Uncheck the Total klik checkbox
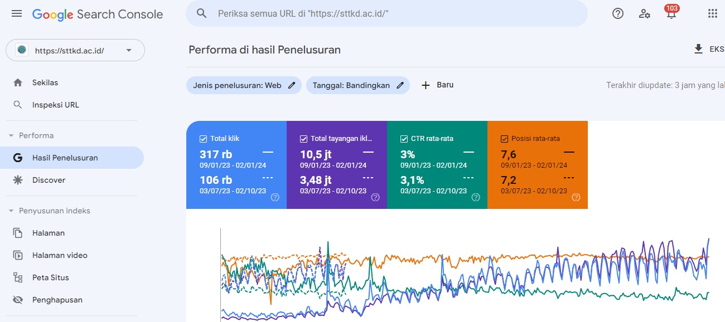 tap(204, 139)
